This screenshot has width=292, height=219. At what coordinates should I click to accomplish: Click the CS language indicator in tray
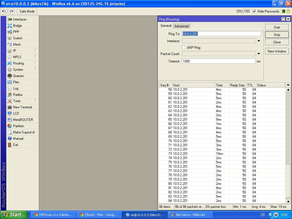(x=263, y=215)
